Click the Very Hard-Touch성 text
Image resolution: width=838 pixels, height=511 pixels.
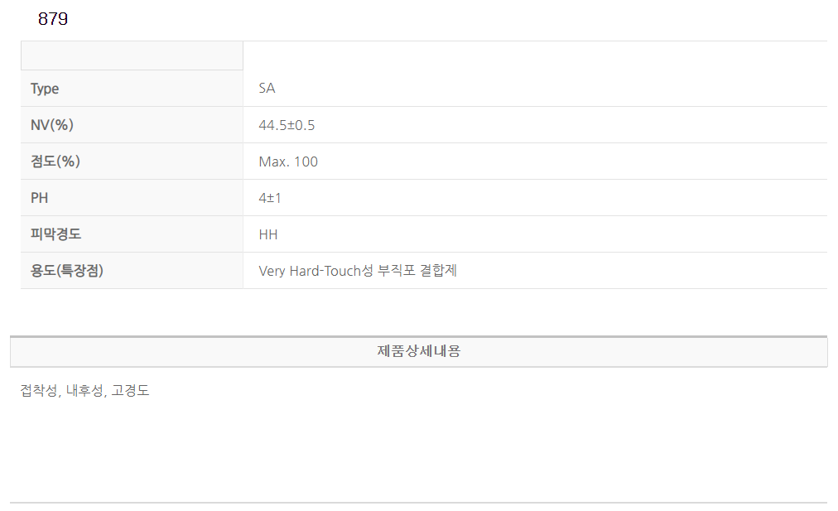(x=315, y=271)
